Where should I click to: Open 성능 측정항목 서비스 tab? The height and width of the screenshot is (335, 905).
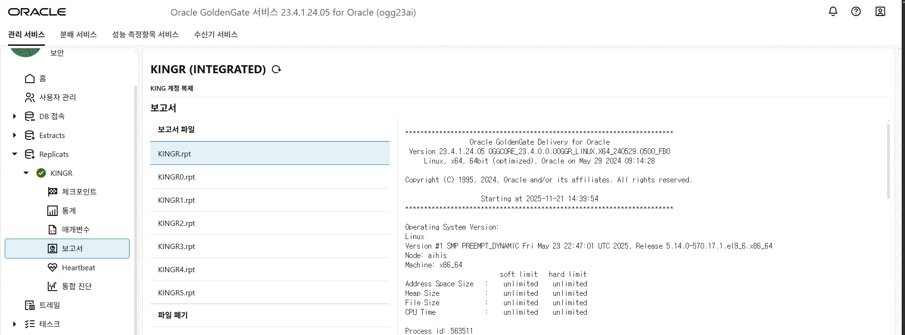point(145,34)
